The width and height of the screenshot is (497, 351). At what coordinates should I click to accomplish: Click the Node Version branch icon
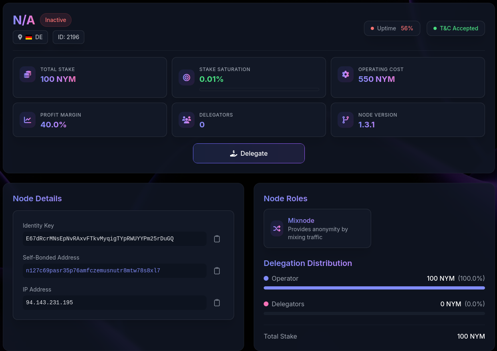coord(346,120)
